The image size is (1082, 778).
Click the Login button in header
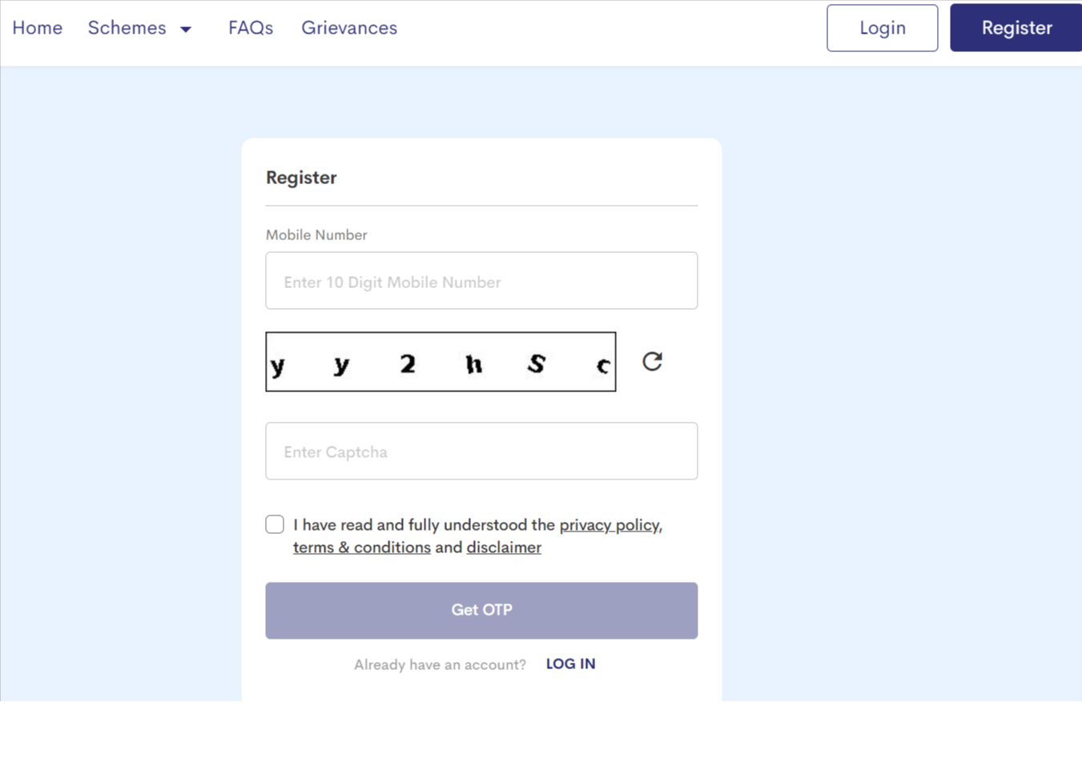point(882,28)
